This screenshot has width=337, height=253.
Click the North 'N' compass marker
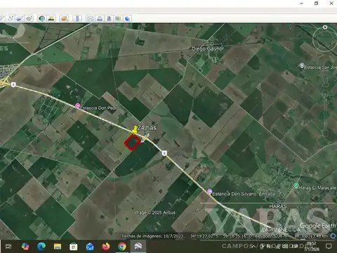click(325, 27)
